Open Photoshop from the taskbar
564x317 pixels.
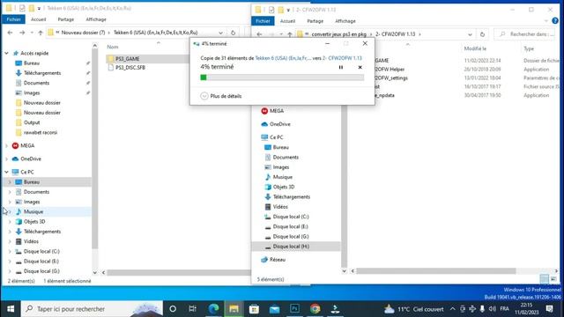[294, 309]
